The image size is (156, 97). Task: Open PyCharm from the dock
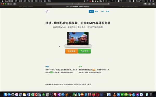(x=74, y=94)
